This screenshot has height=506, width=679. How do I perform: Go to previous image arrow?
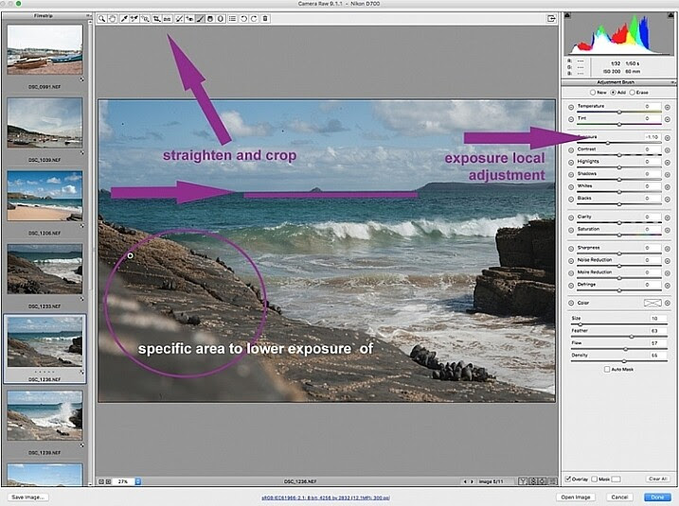(465, 481)
